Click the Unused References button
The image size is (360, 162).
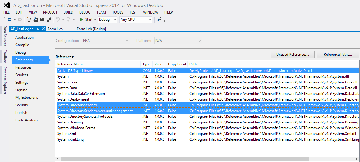coord(292,55)
